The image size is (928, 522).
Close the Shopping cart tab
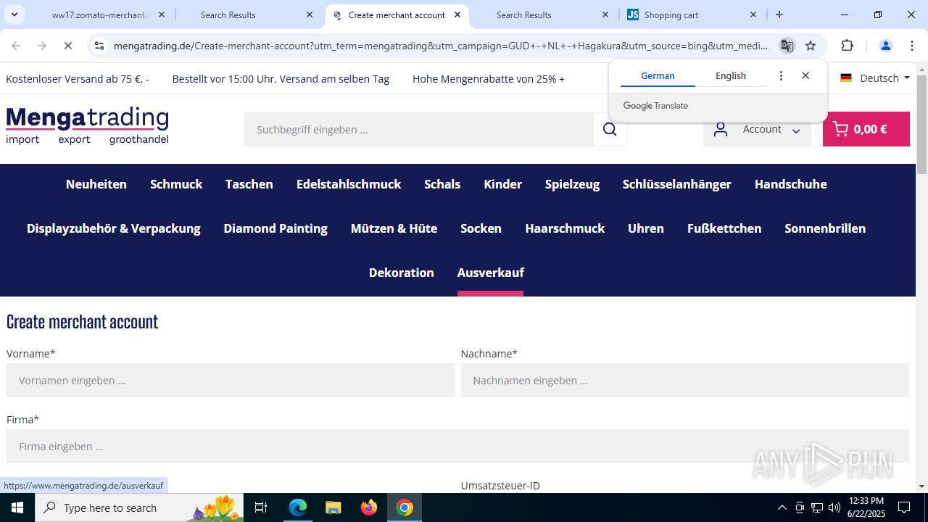[753, 14]
